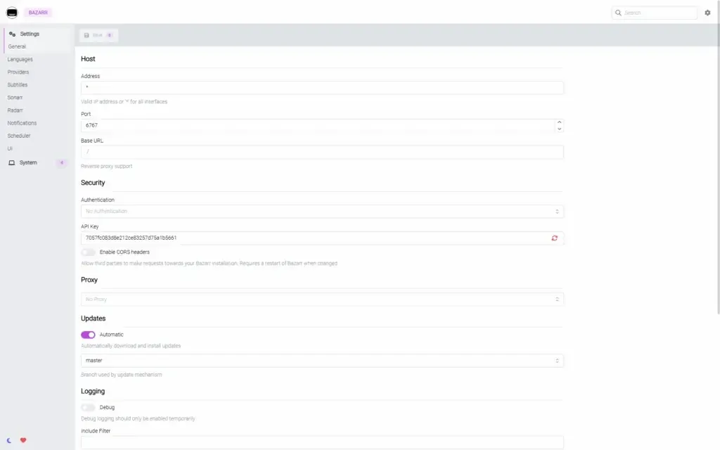The height and width of the screenshot is (450, 720).
Task: Switch to the Sonarr settings section
Action: point(15,97)
